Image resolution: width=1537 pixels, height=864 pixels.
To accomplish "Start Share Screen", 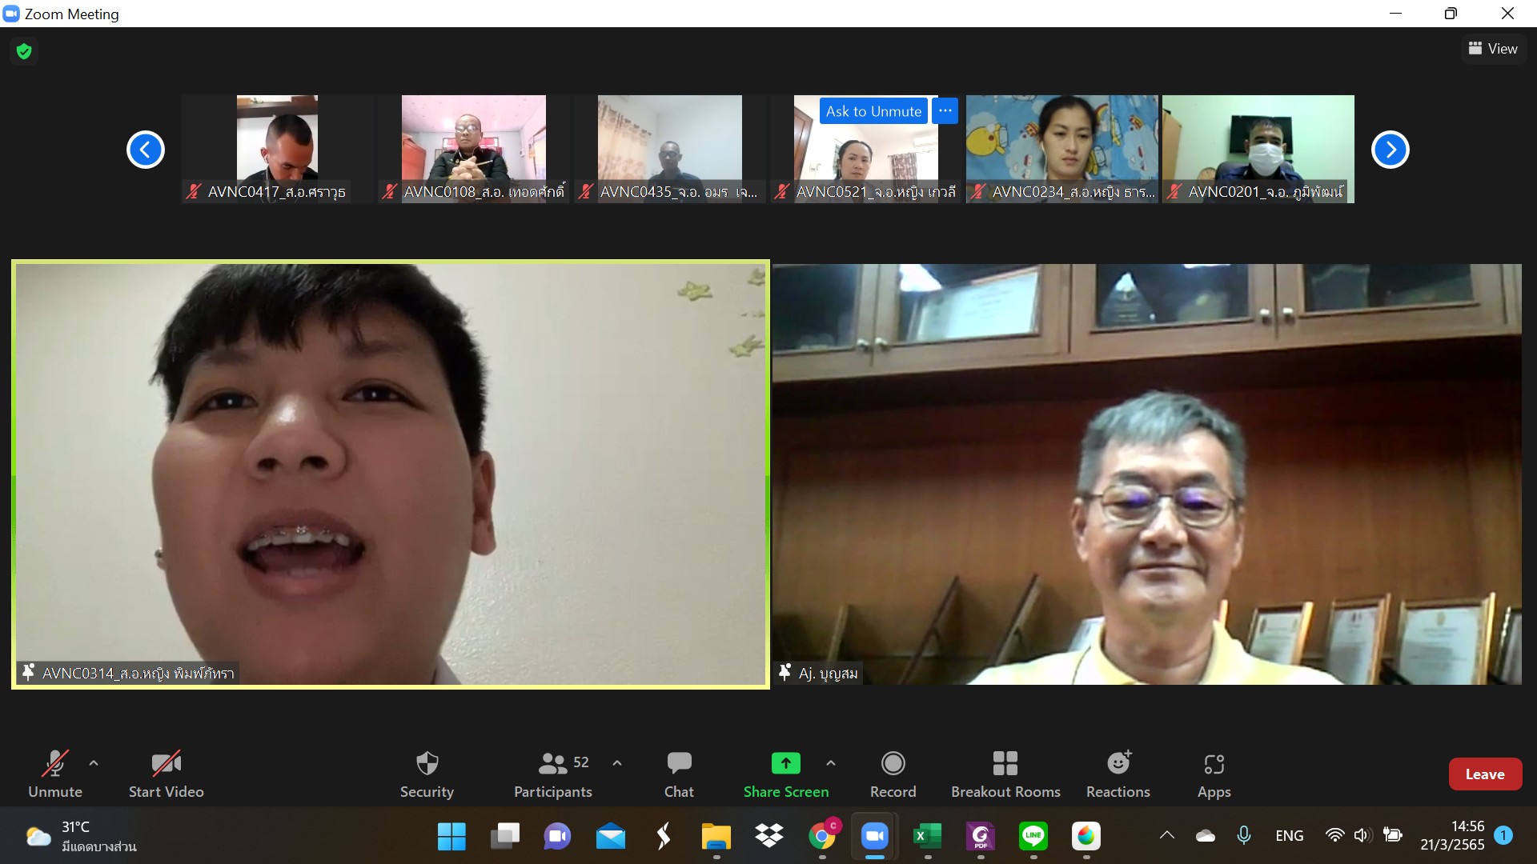I will coord(786,774).
